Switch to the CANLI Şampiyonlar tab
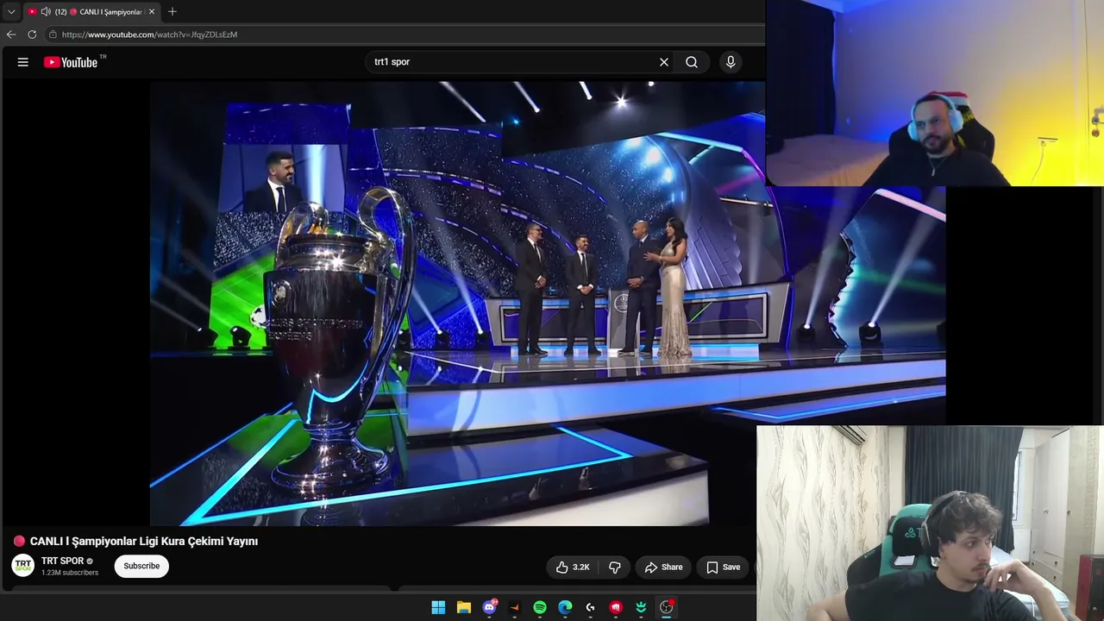 (x=91, y=12)
